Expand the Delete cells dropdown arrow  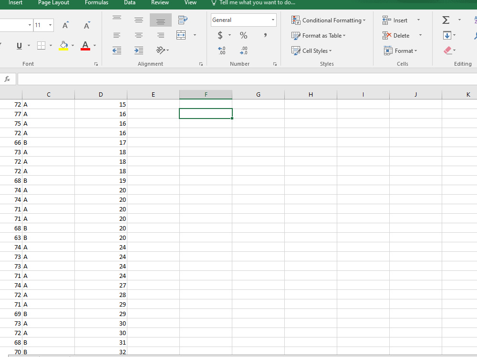(x=420, y=35)
